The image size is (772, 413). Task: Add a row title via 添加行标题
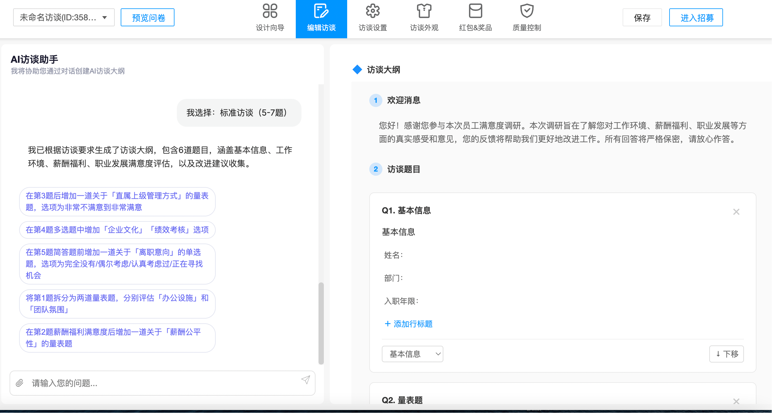(x=408, y=324)
